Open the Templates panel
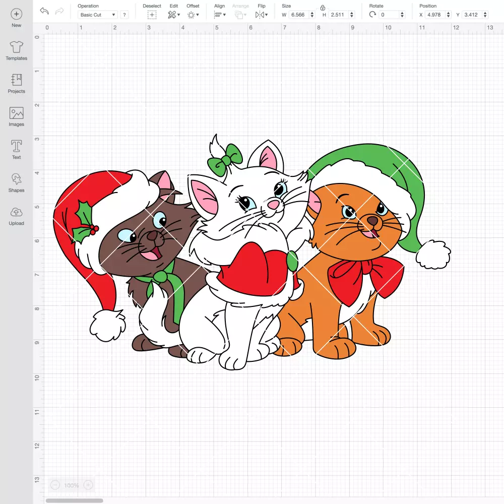Image resolution: width=504 pixels, height=504 pixels. pyautogui.click(x=17, y=51)
